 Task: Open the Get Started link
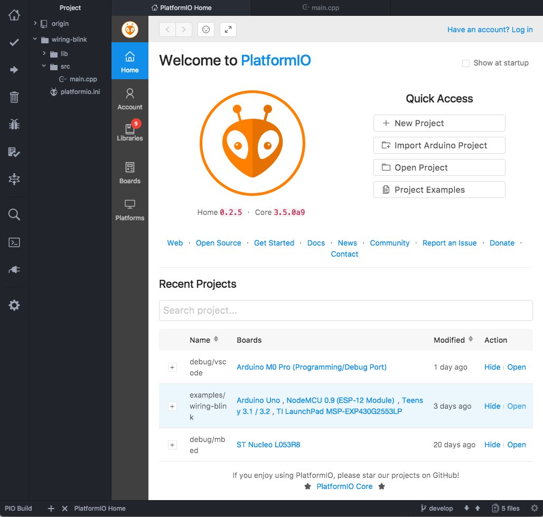tap(274, 243)
